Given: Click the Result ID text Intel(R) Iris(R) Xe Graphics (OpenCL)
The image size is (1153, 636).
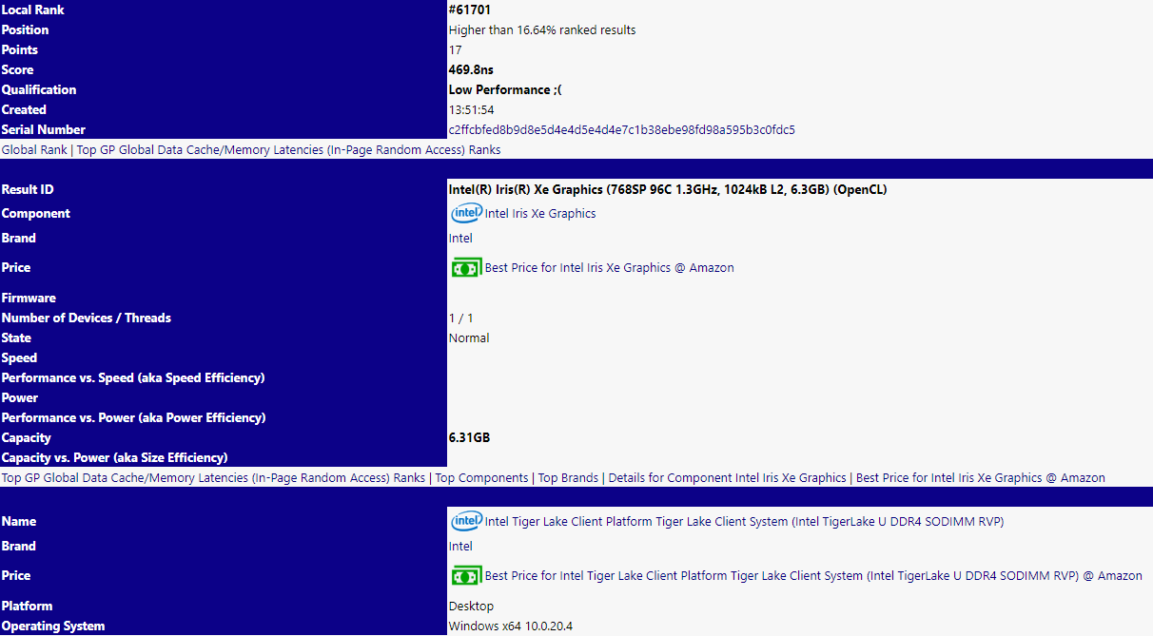Looking at the screenshot, I should pos(668,189).
